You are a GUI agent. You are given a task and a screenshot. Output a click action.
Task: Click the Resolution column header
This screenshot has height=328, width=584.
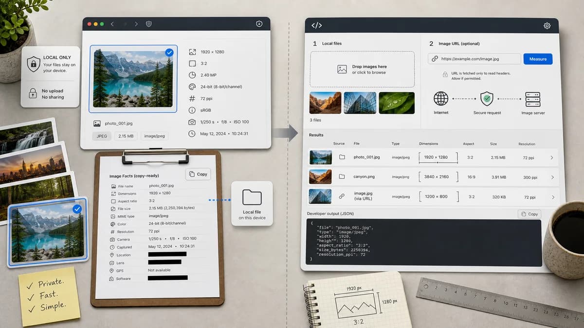tap(527, 144)
